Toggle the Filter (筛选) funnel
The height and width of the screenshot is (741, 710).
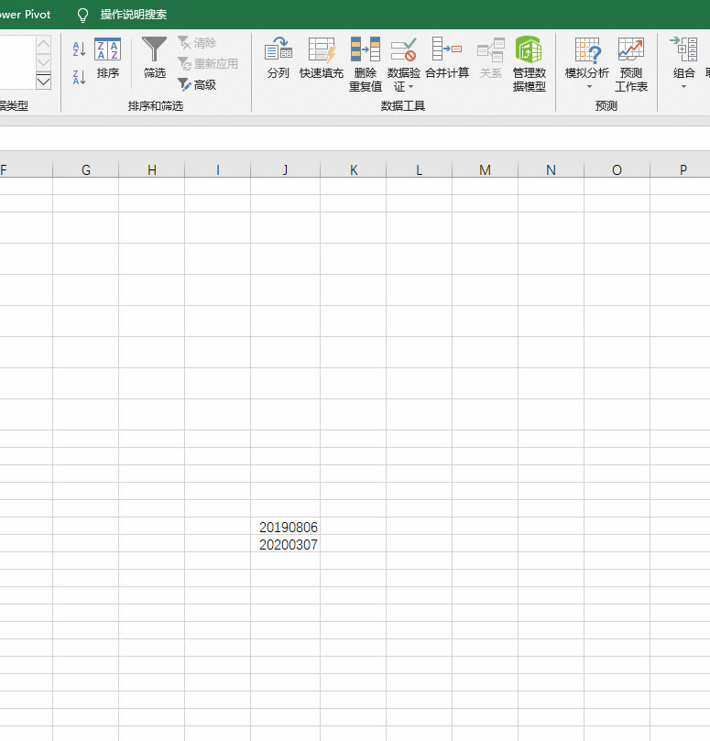coord(155,58)
